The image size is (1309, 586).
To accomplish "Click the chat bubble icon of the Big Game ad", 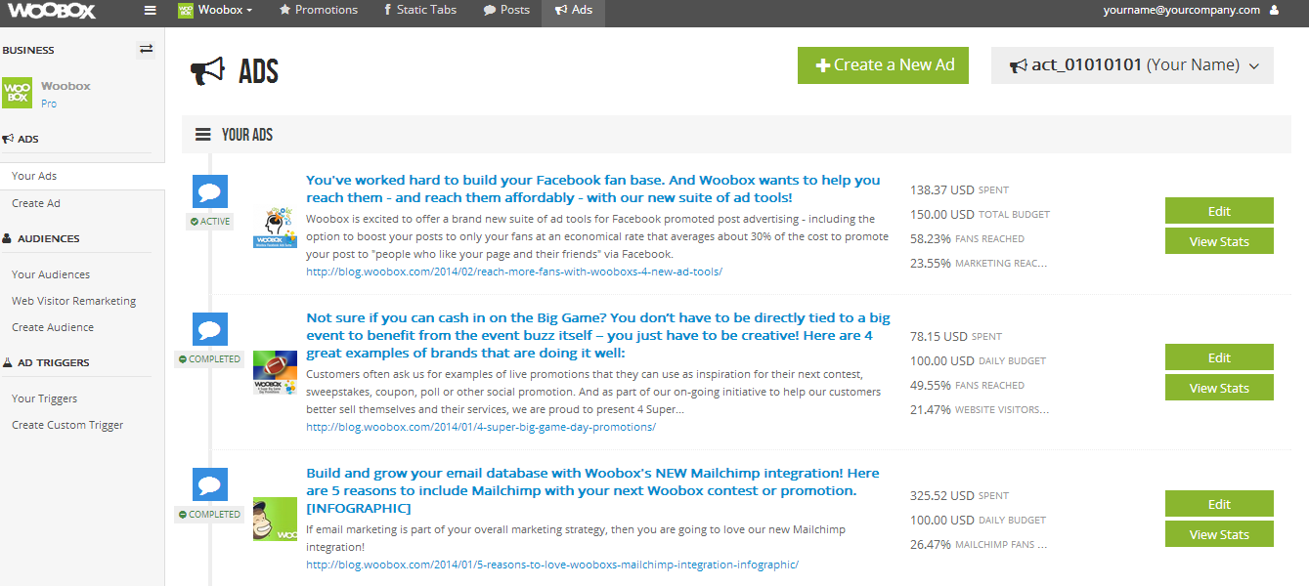I will coord(210,329).
